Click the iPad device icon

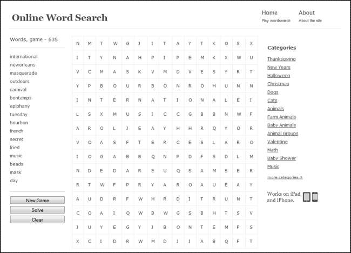pyautogui.click(x=306, y=197)
